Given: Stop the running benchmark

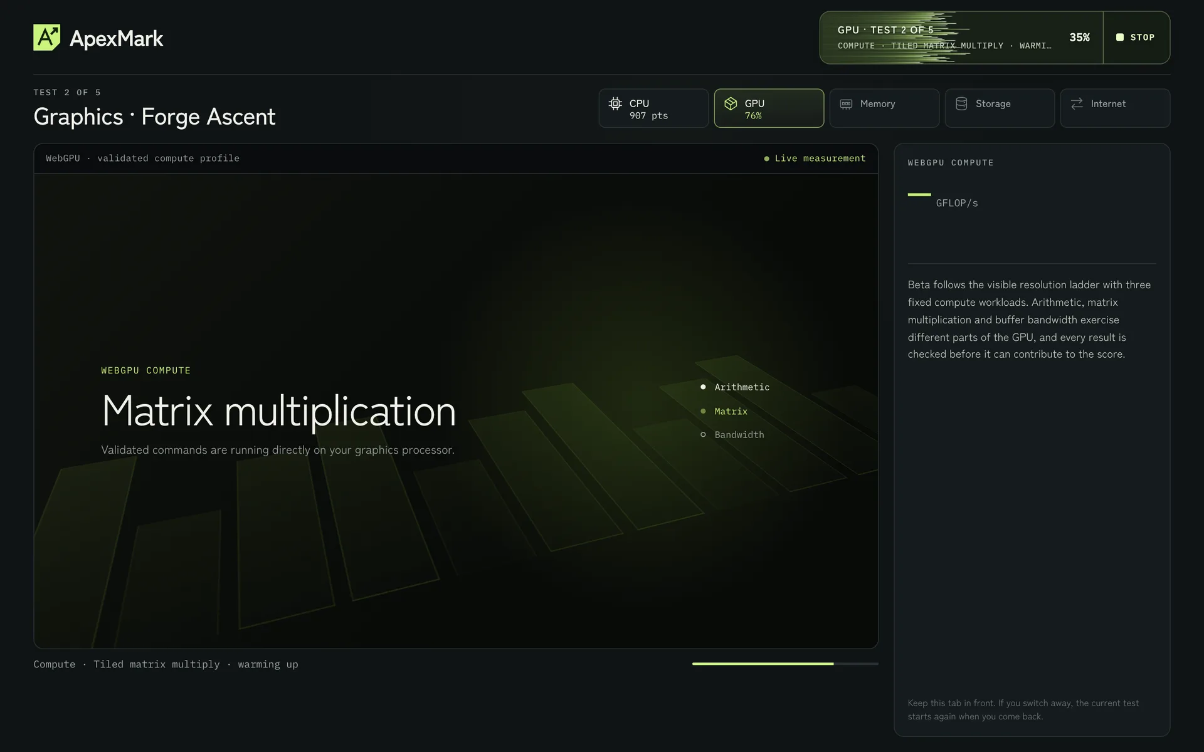Looking at the screenshot, I should point(1136,38).
